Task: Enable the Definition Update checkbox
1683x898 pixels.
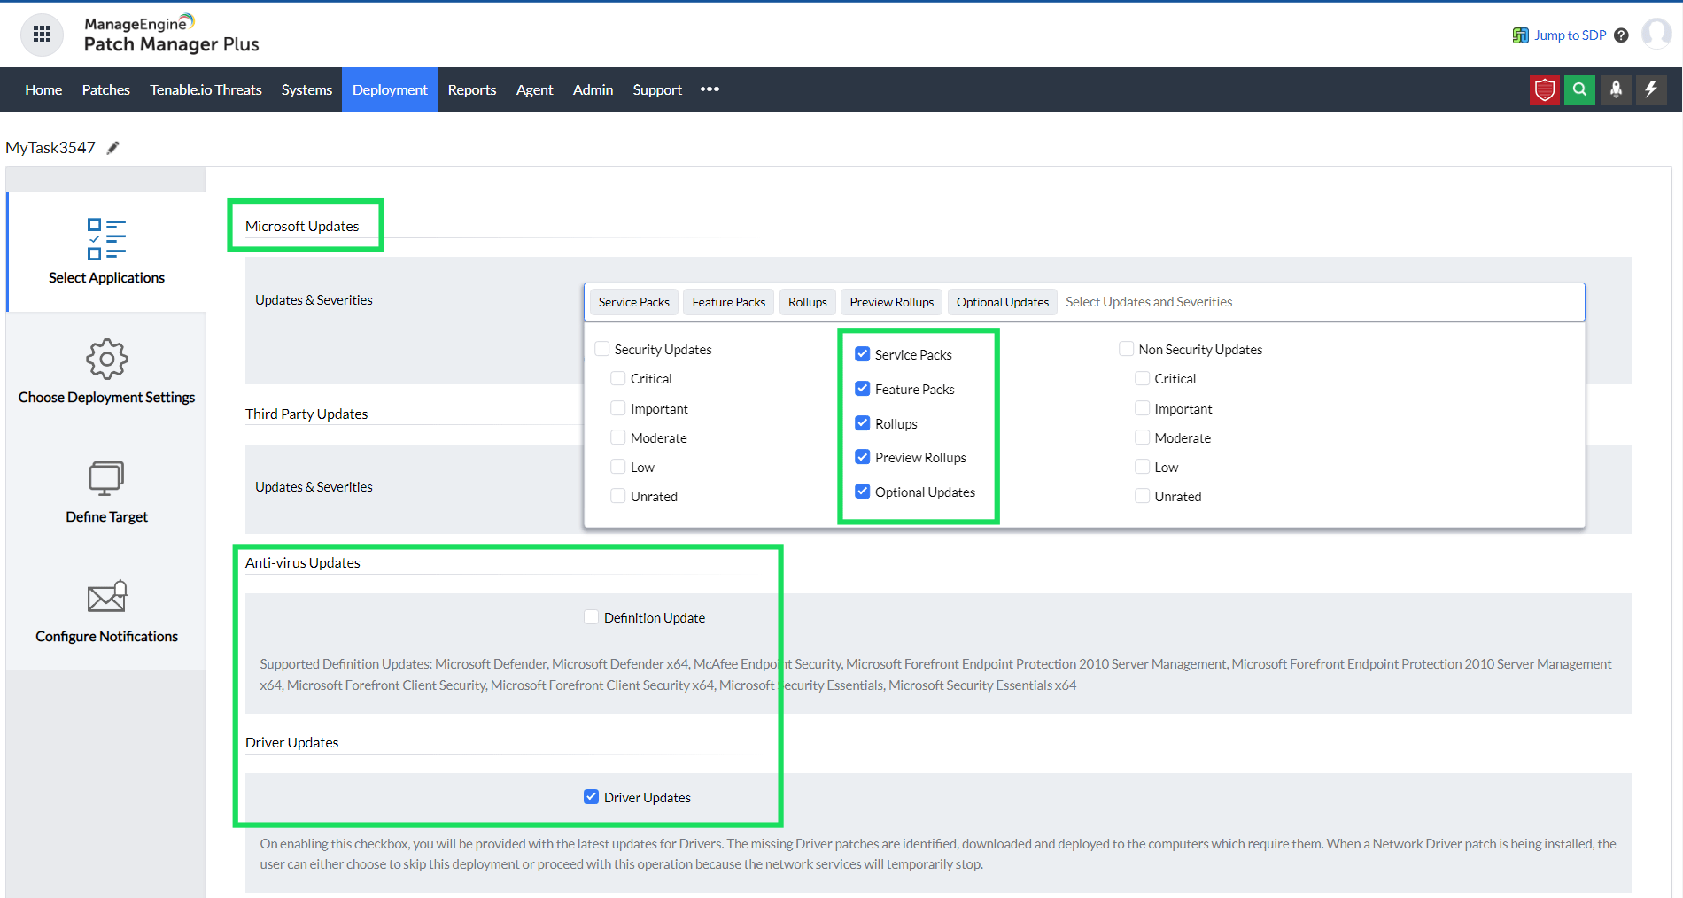Action: pyautogui.click(x=591, y=617)
